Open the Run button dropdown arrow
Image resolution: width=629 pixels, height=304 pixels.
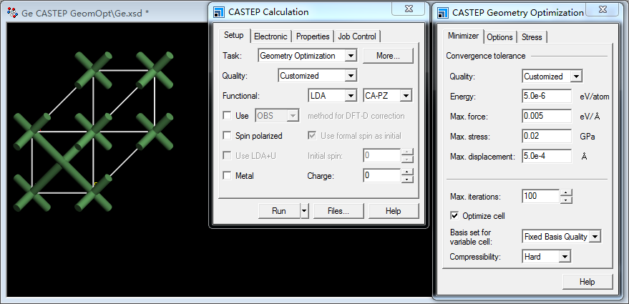pos(304,211)
